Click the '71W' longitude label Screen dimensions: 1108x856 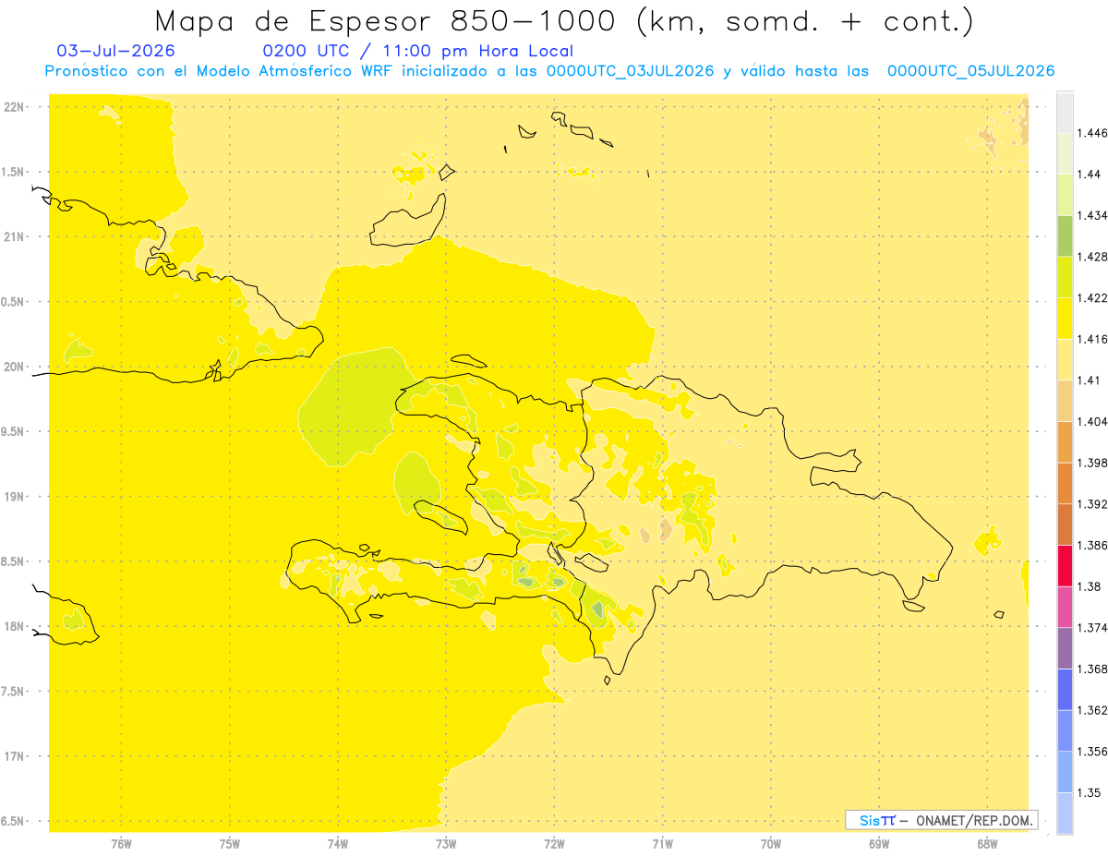[662, 844]
